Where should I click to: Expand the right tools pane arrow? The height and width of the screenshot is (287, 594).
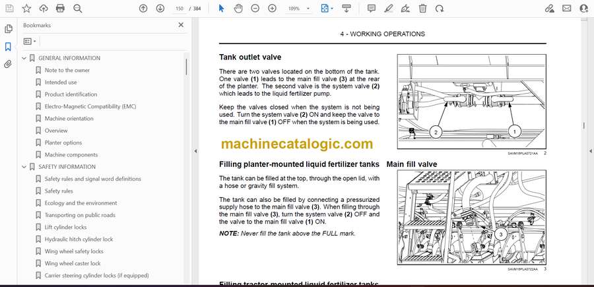point(591,151)
